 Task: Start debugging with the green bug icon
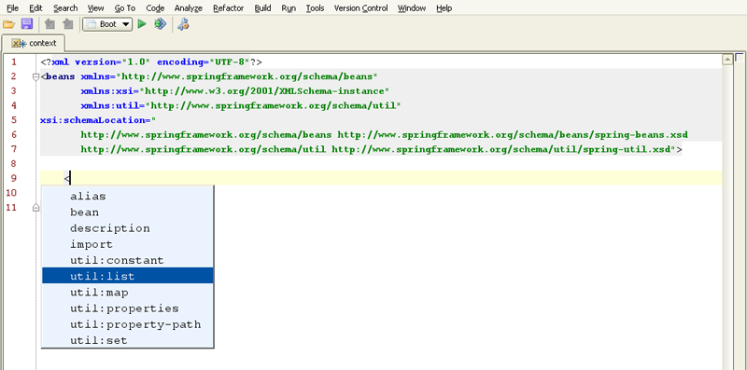click(x=160, y=24)
